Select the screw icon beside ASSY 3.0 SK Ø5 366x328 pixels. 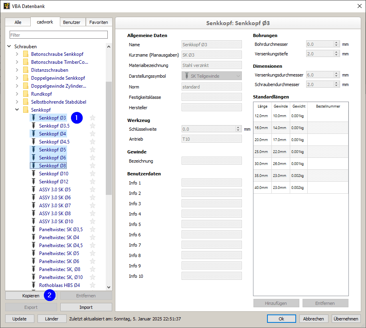coord(34,189)
